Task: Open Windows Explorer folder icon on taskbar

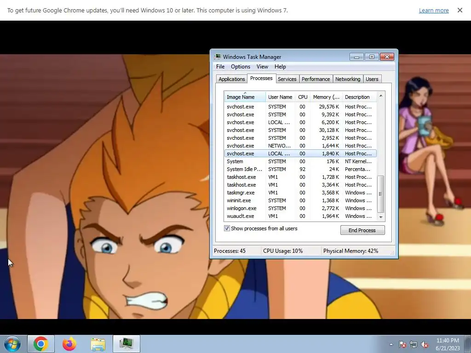Action: [98, 344]
